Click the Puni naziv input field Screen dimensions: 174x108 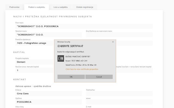(x=84, y=26)
